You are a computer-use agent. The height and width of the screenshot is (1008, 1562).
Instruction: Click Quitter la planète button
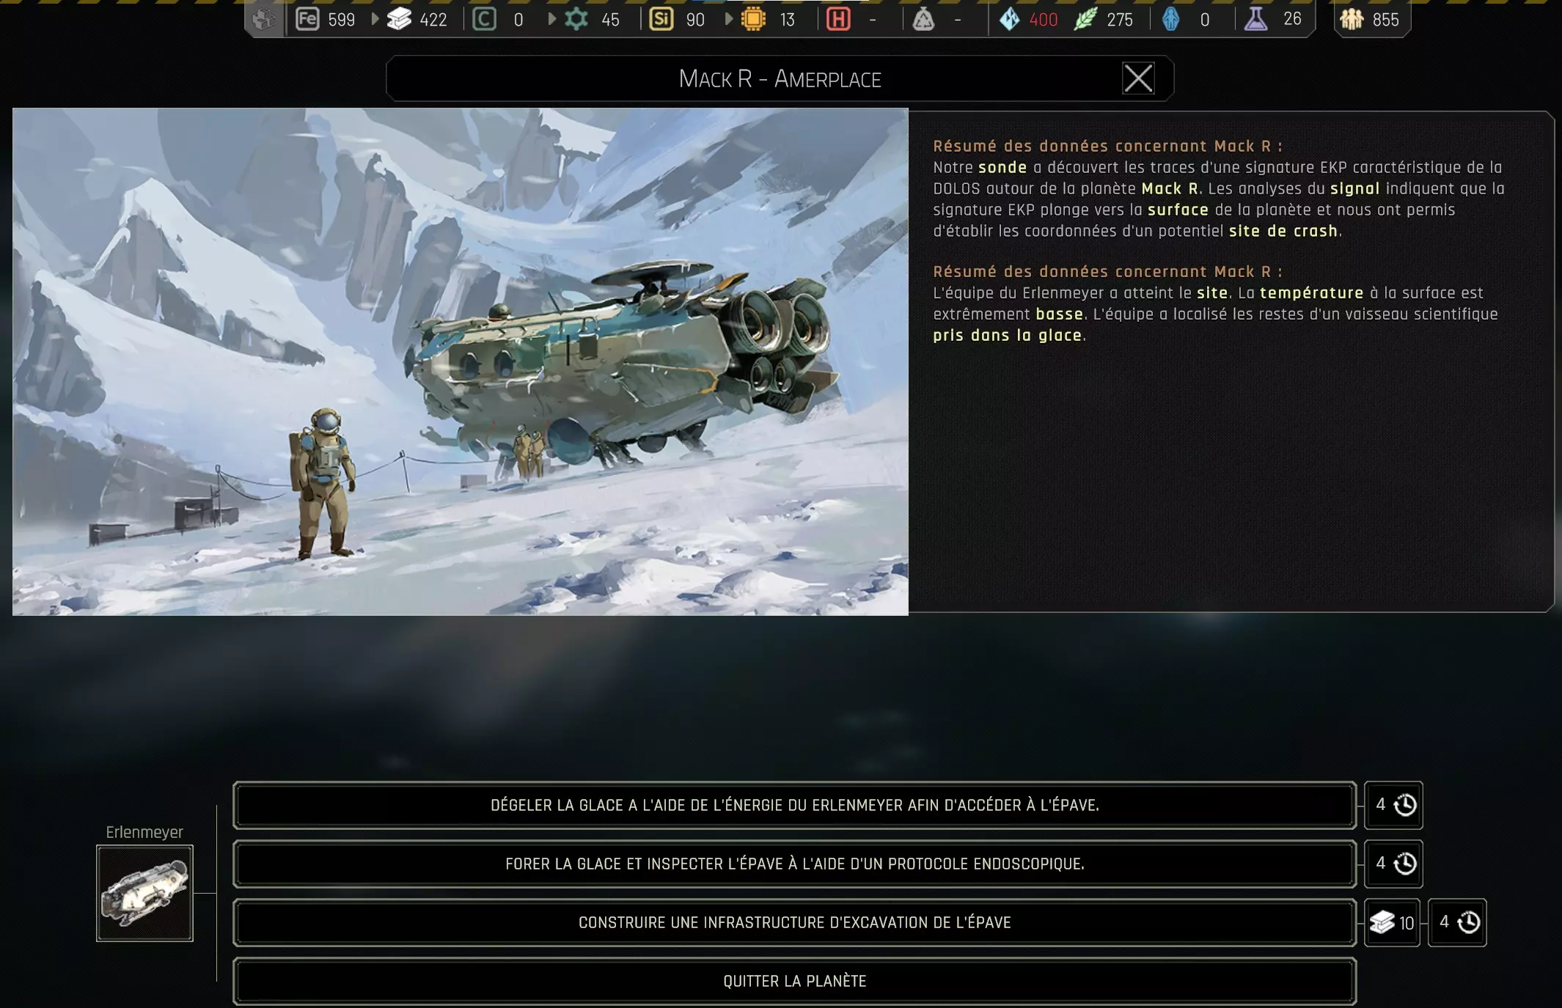[x=794, y=981]
